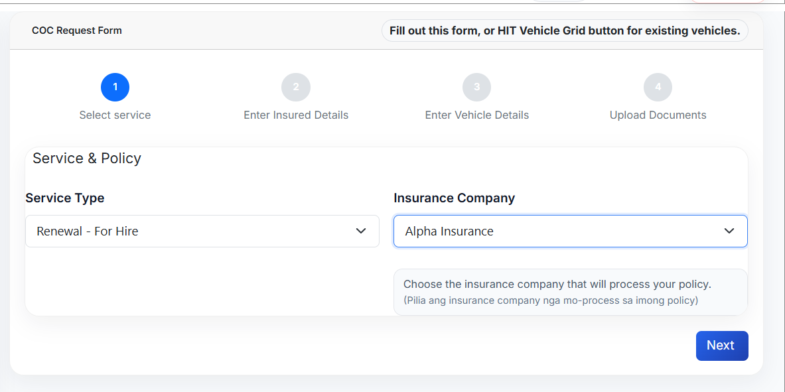The width and height of the screenshot is (785, 392).
Task: Click the Insurance Company chevron arrow
Action: (729, 231)
